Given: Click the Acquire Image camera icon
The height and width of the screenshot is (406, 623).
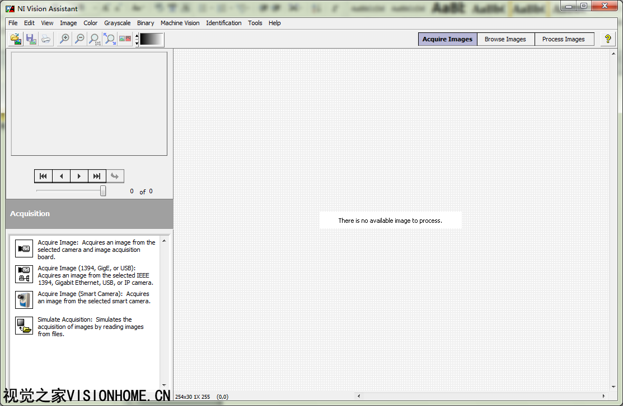Looking at the screenshot, I should (24, 249).
